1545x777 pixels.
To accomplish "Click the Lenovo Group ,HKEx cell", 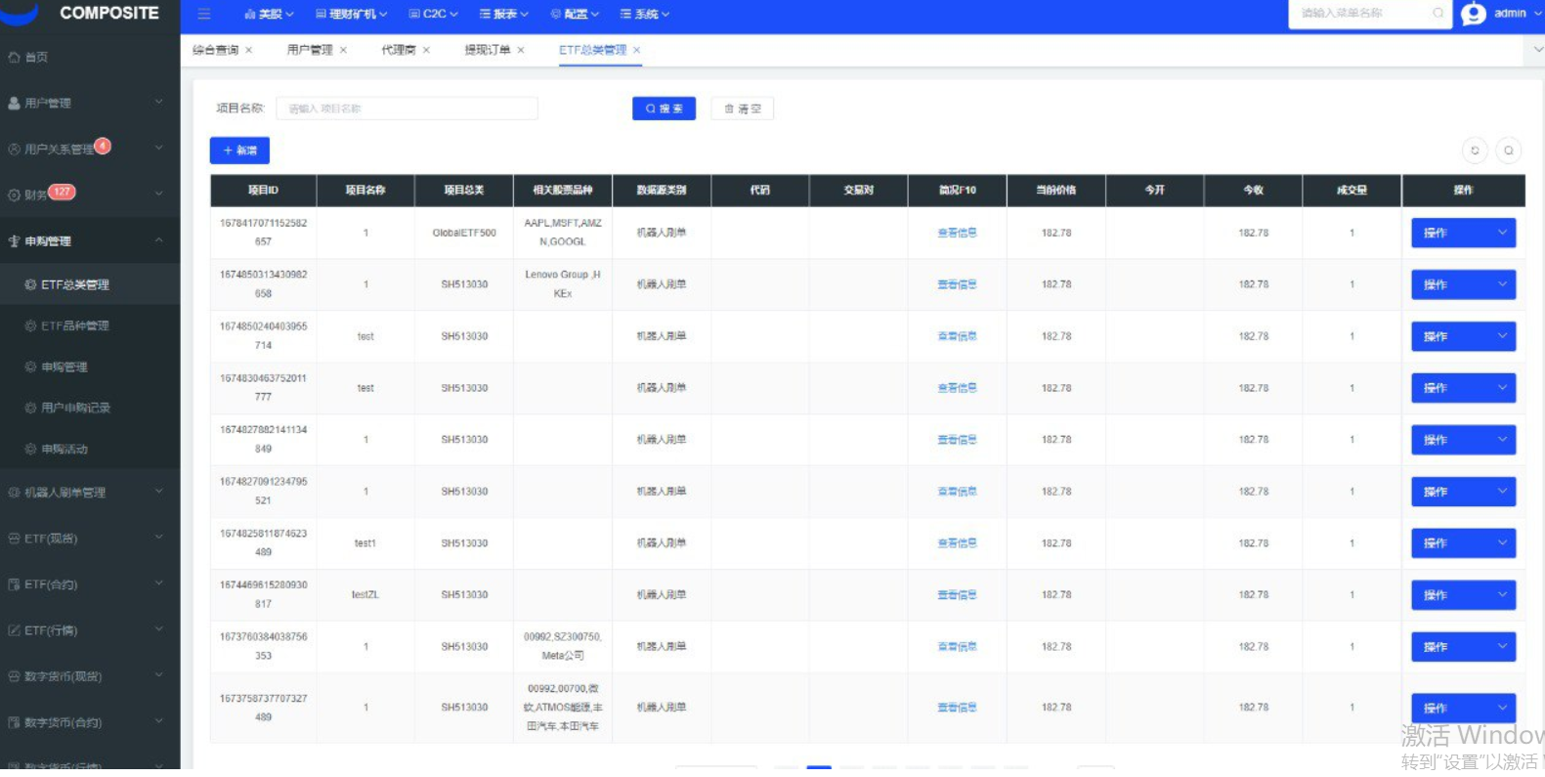I will coord(563,284).
